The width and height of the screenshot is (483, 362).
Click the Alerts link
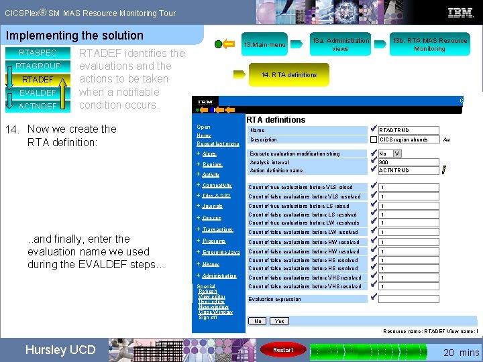[209, 154]
